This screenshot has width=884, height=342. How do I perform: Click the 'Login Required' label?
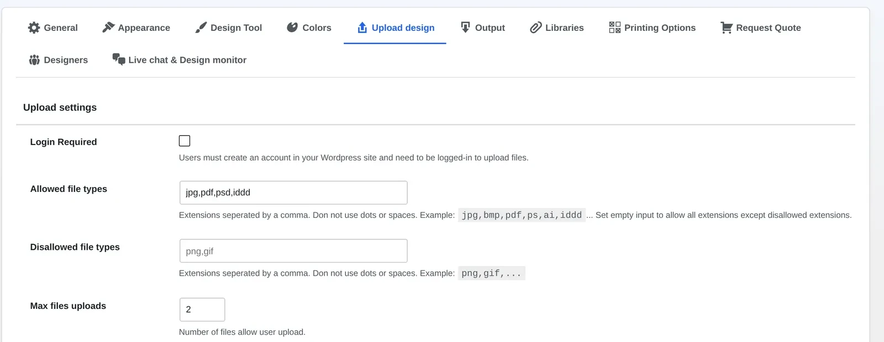tap(64, 142)
